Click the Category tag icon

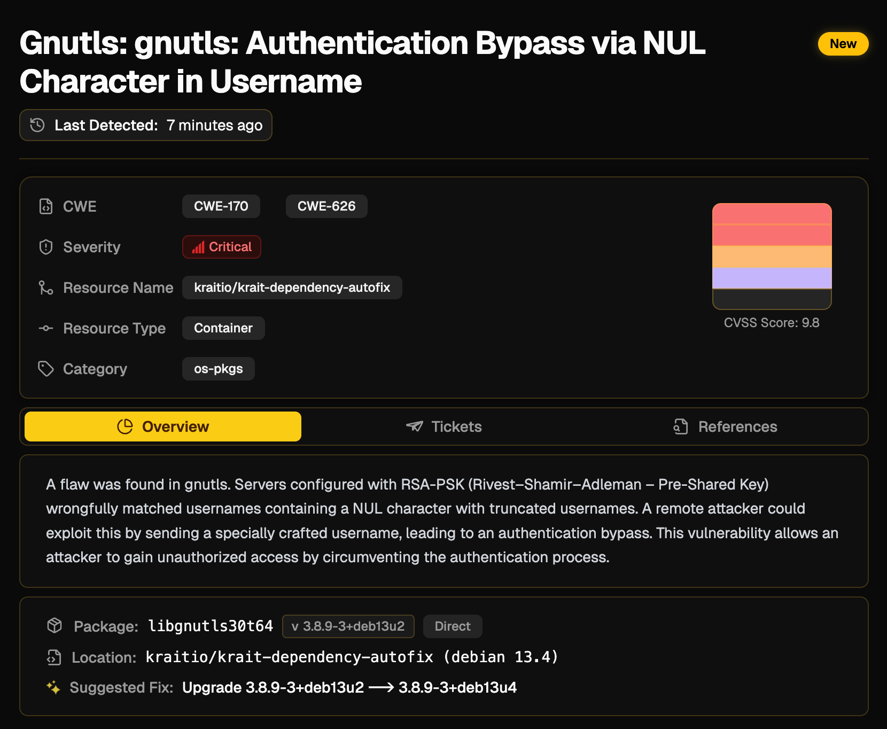coord(46,369)
